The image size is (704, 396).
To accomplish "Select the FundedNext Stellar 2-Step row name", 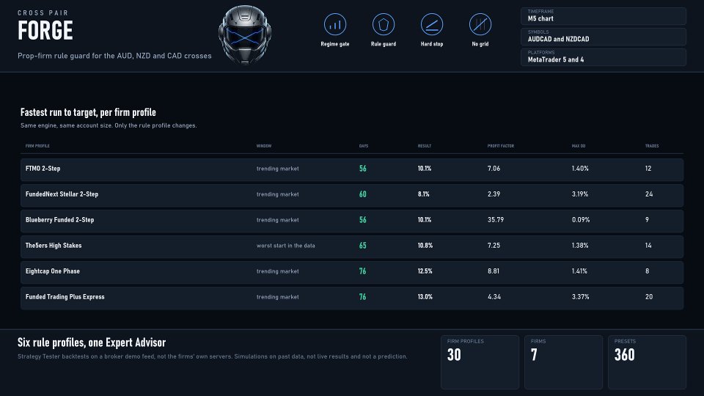I will click(x=62, y=194).
